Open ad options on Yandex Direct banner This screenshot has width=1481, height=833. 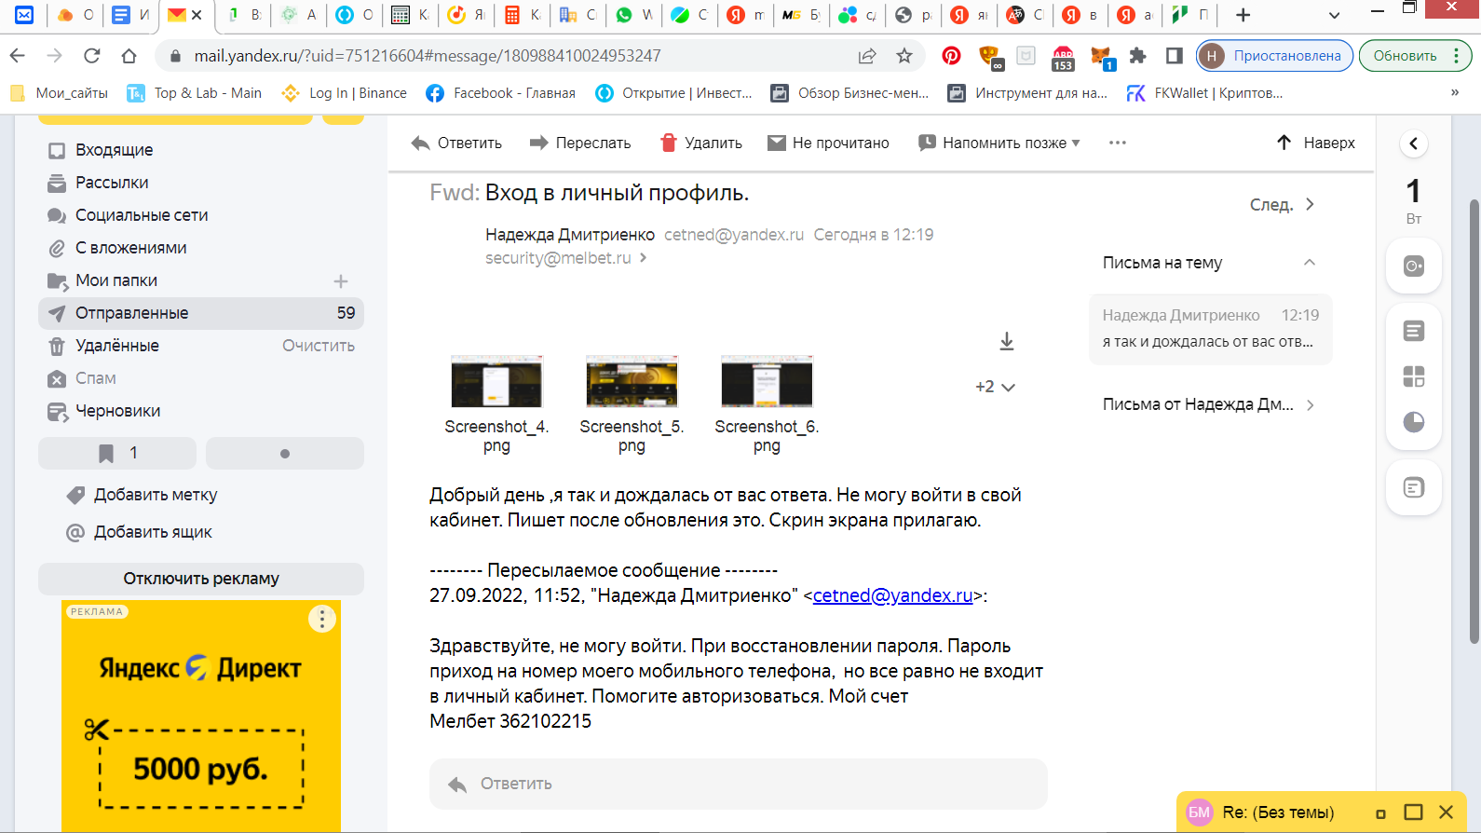(321, 619)
